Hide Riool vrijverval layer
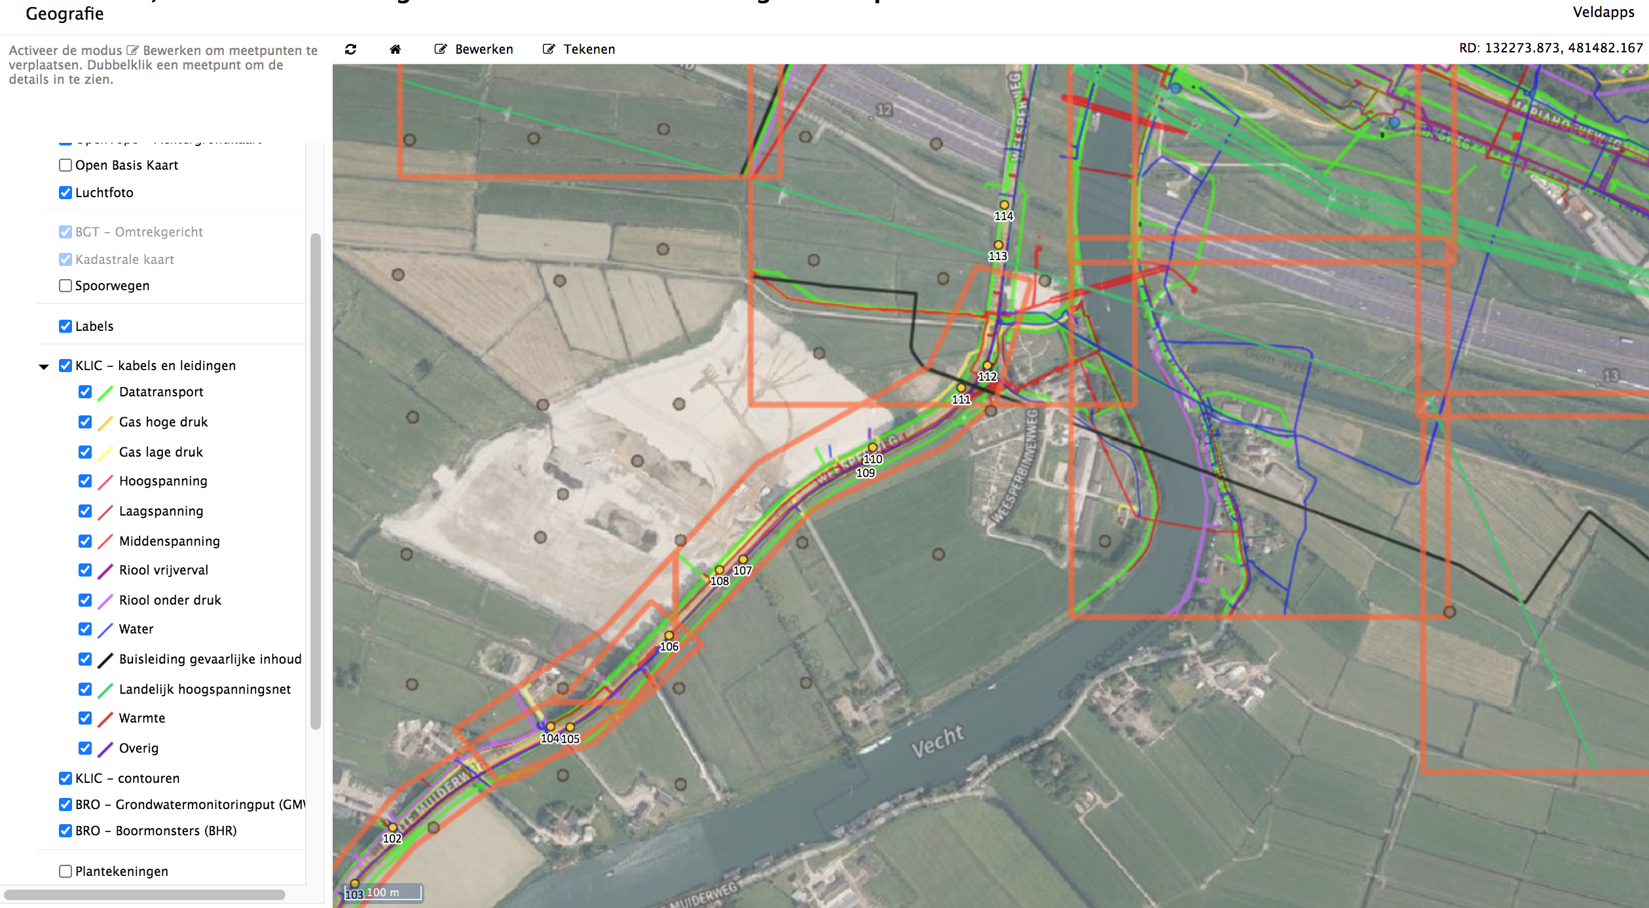This screenshot has width=1649, height=908. [x=85, y=570]
